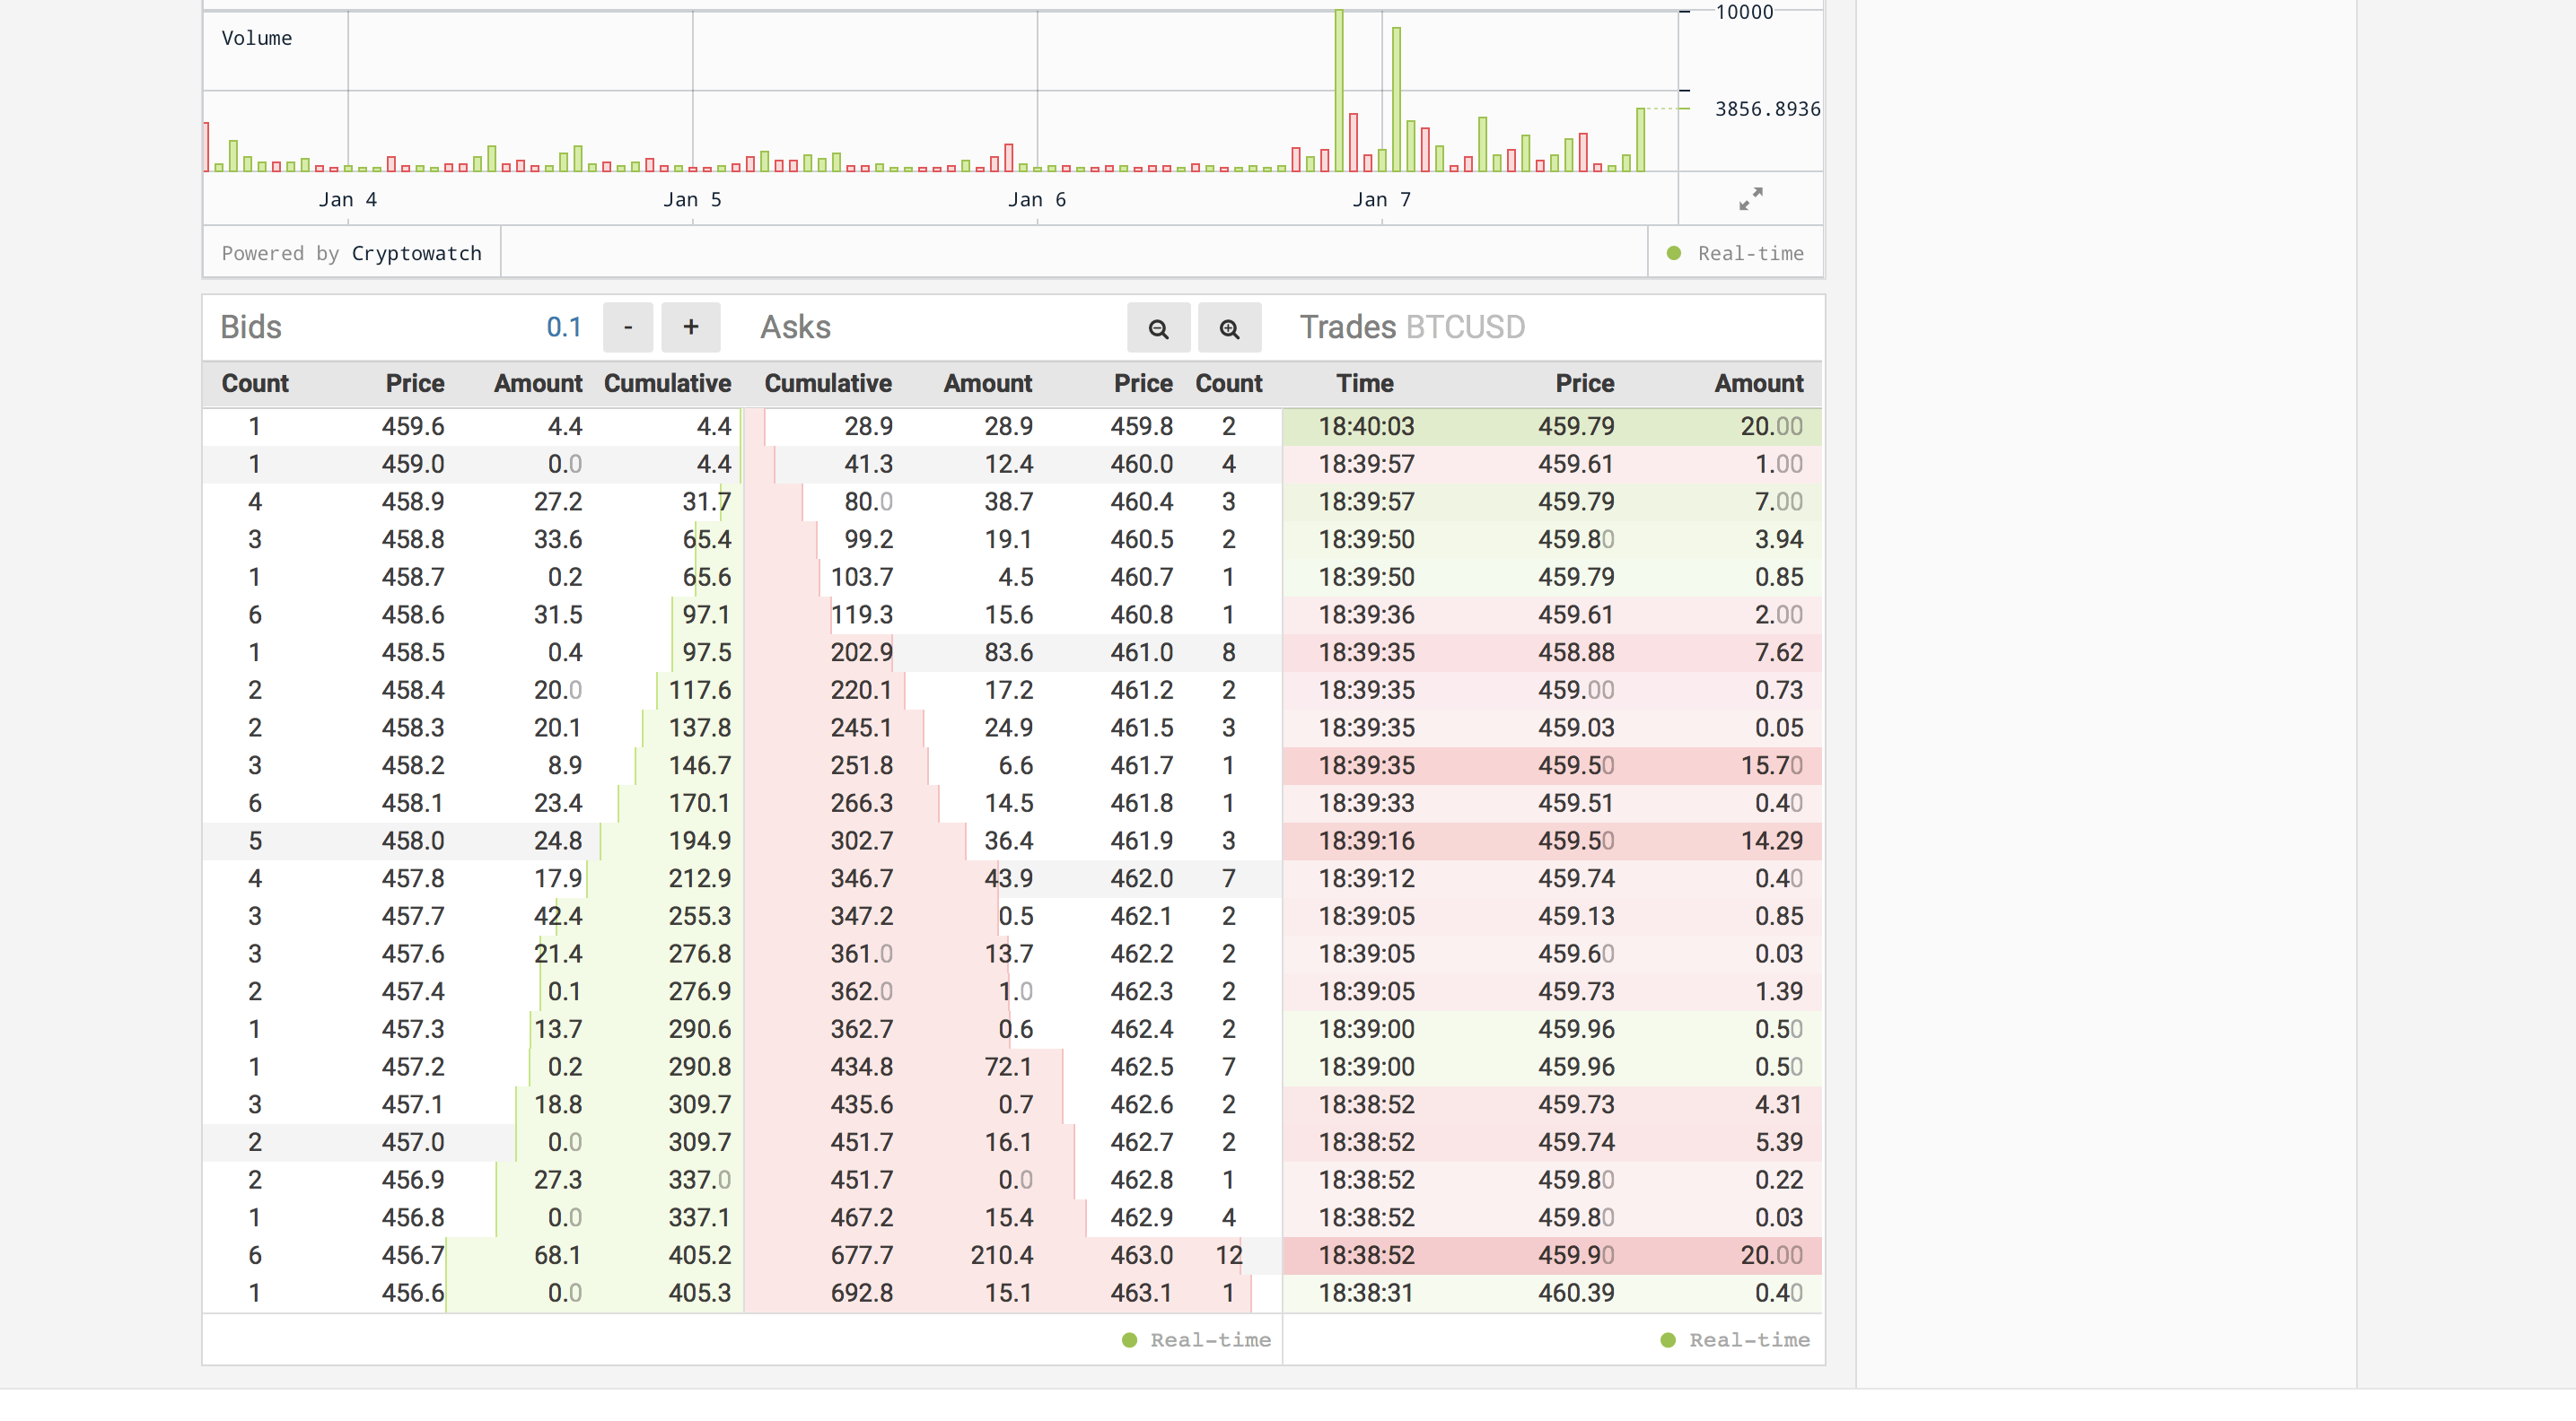Image resolution: width=2576 pixels, height=1421 pixels.
Task: Select the bid price 456.7
Action: point(413,1255)
